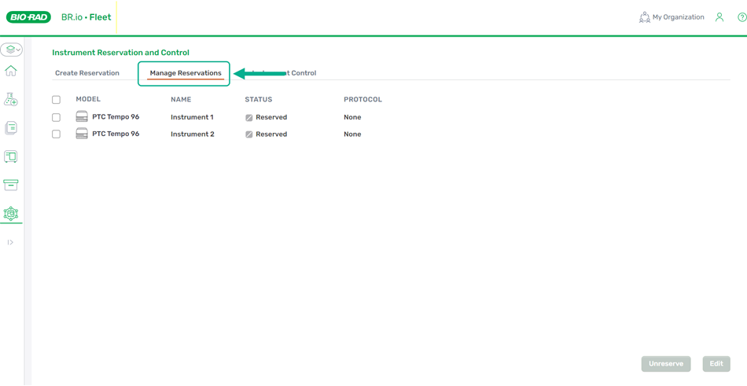Select the Manage Reservations tab
The height and width of the screenshot is (386, 747).
[x=186, y=73]
